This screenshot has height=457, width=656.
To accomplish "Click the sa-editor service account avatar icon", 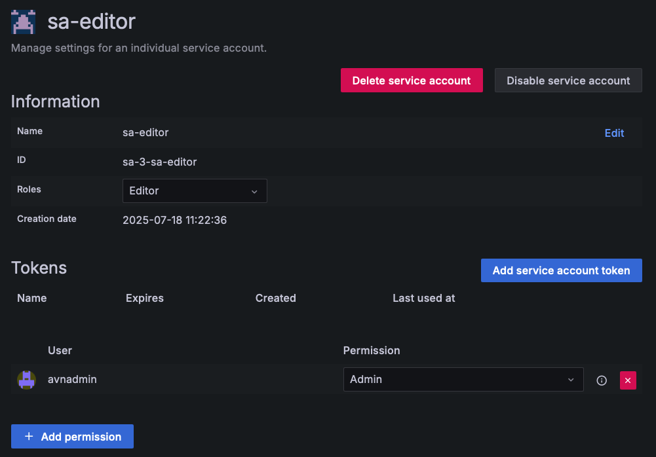I will 23,22.
